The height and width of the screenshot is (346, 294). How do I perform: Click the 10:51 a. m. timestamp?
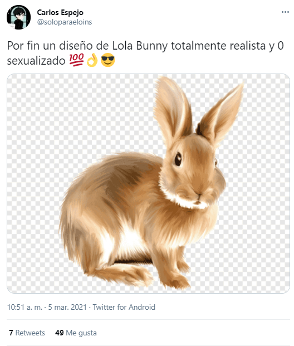click(x=24, y=307)
